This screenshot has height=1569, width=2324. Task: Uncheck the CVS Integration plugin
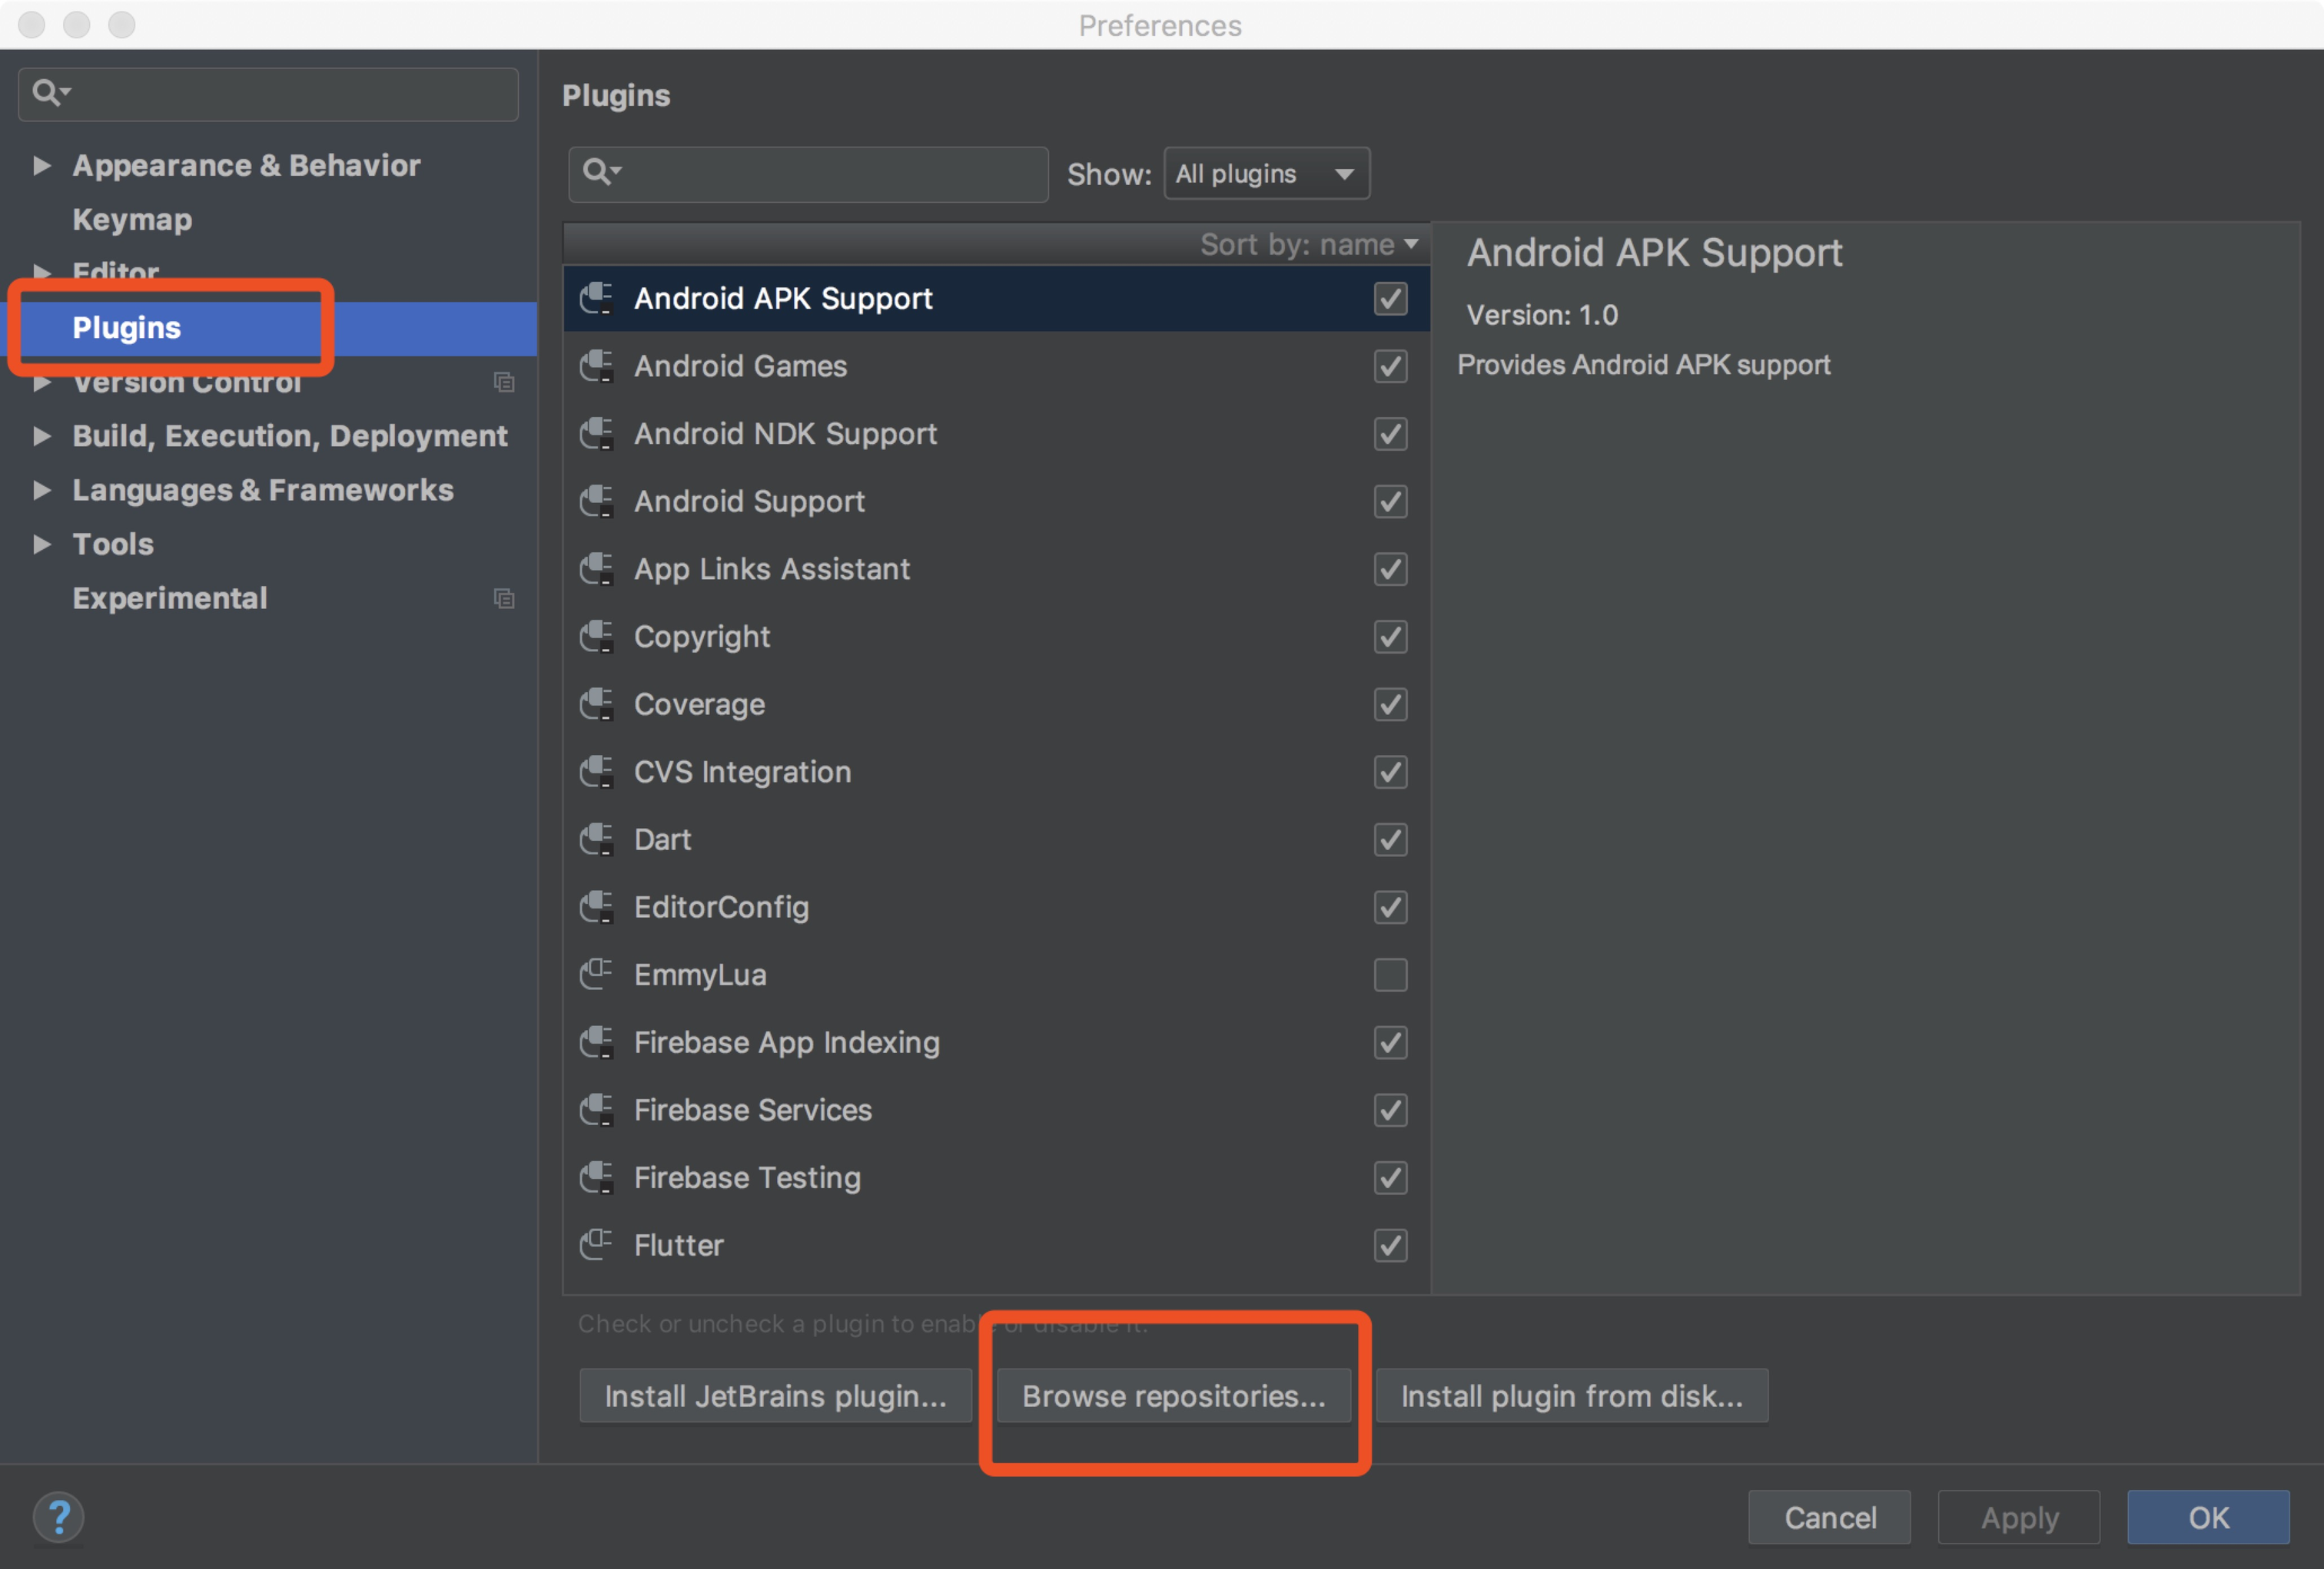click(1390, 772)
